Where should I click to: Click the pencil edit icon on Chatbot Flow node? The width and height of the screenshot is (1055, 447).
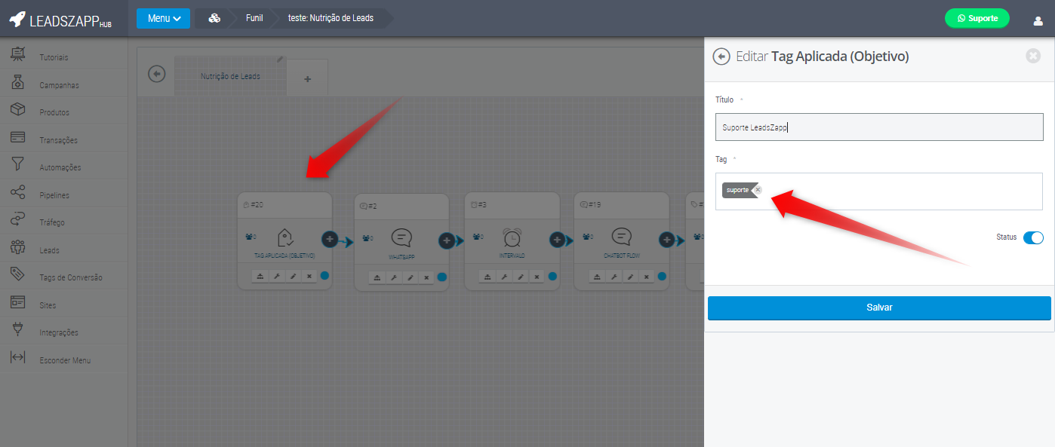coord(631,277)
